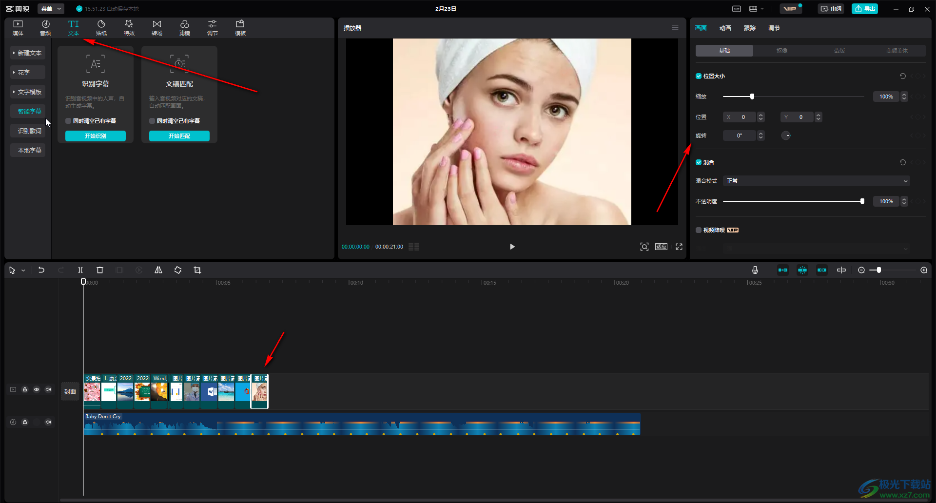Select the 抠像 sub-tab
936x503 pixels.
(x=782, y=51)
